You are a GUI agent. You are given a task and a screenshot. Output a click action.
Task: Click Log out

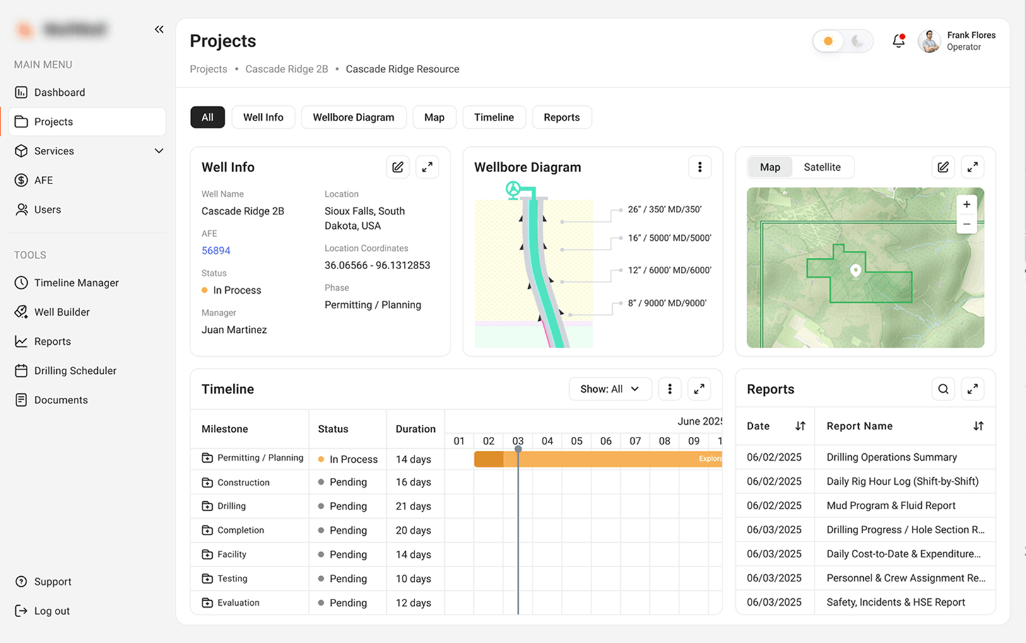[x=50, y=610]
